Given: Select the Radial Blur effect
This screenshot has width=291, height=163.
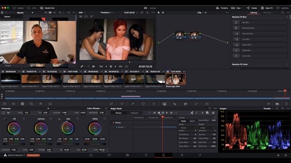Looking at the screenshot, I should [x=260, y=50].
